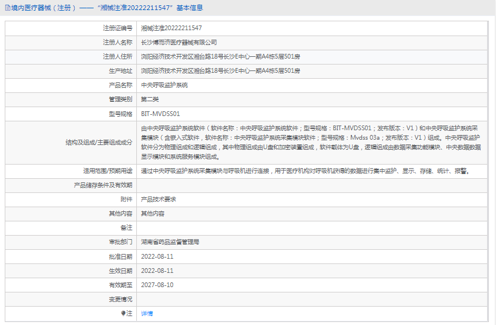Click the approving authority 湖南省药品监督管理局
The image size is (496, 325).
(170, 242)
